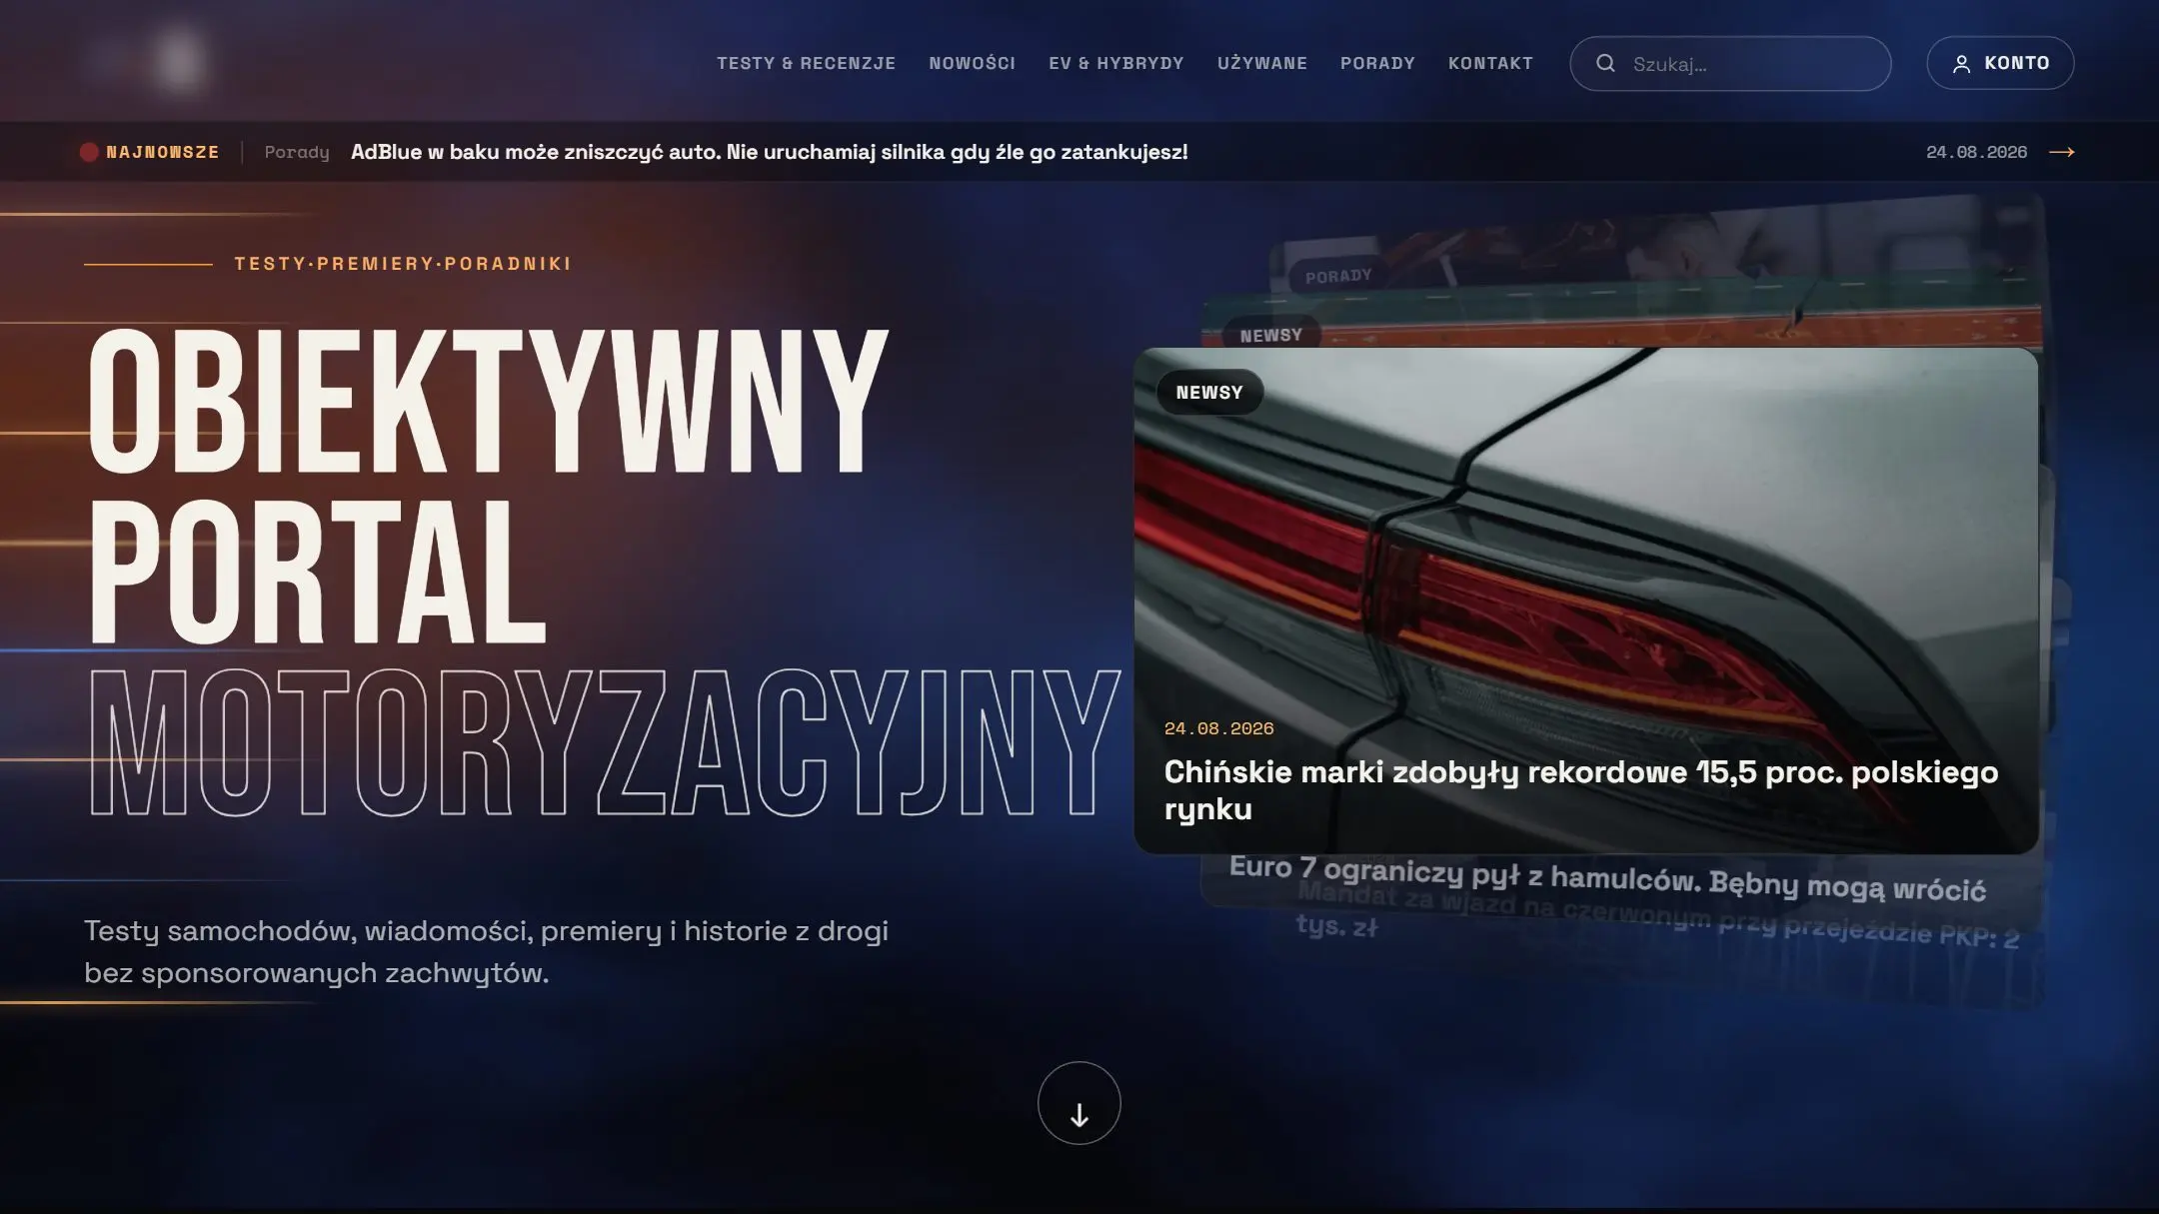Open EV & Hybrydy menu item
Image resolution: width=2159 pixels, height=1214 pixels.
[1115, 64]
